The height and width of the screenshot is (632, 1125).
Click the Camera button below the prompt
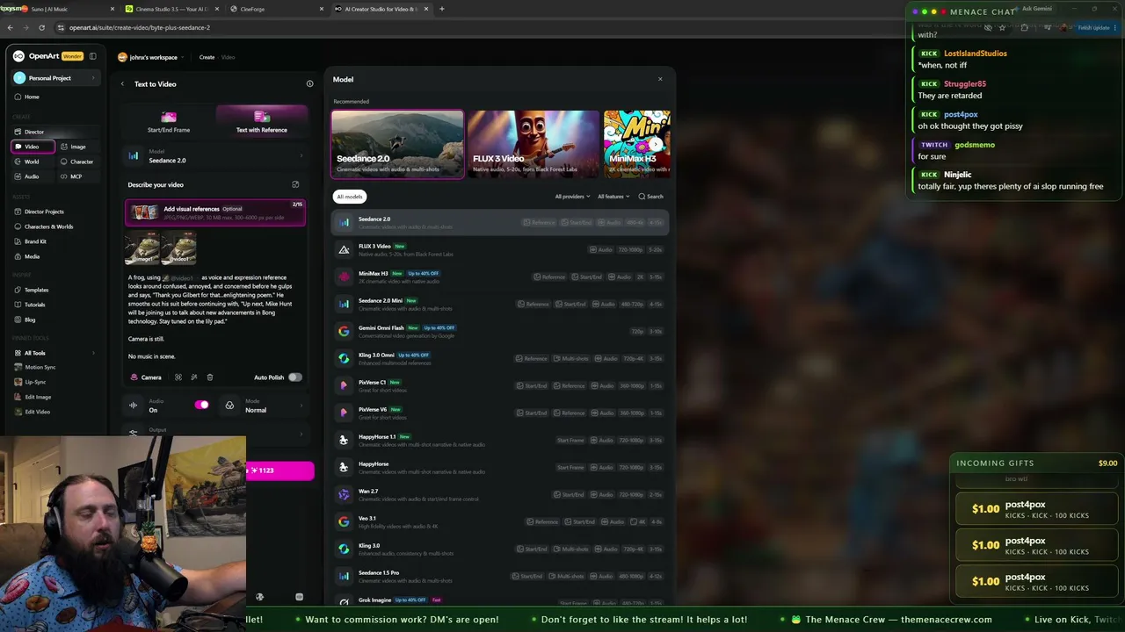(x=146, y=377)
